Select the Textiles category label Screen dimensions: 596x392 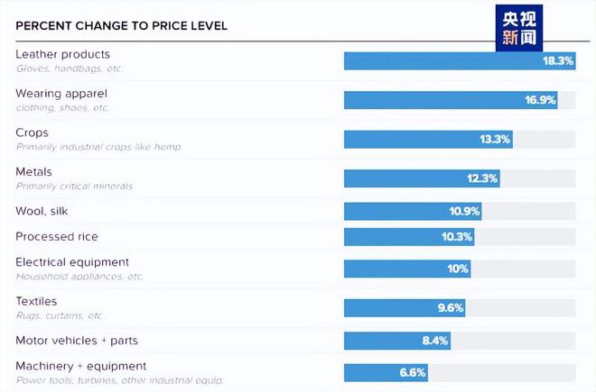pyautogui.click(x=36, y=301)
